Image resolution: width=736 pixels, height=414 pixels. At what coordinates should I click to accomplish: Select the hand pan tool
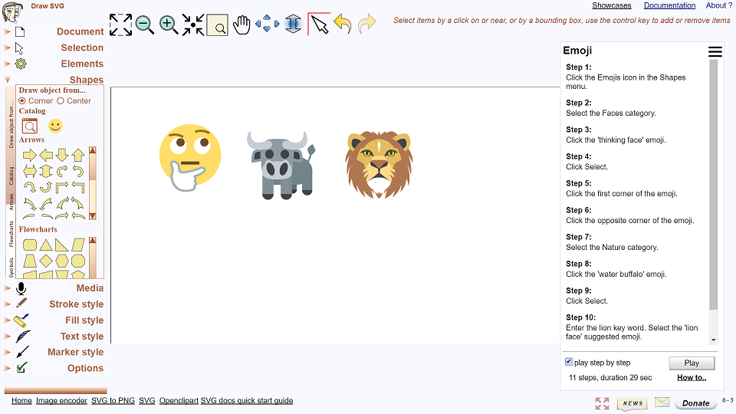point(242,25)
